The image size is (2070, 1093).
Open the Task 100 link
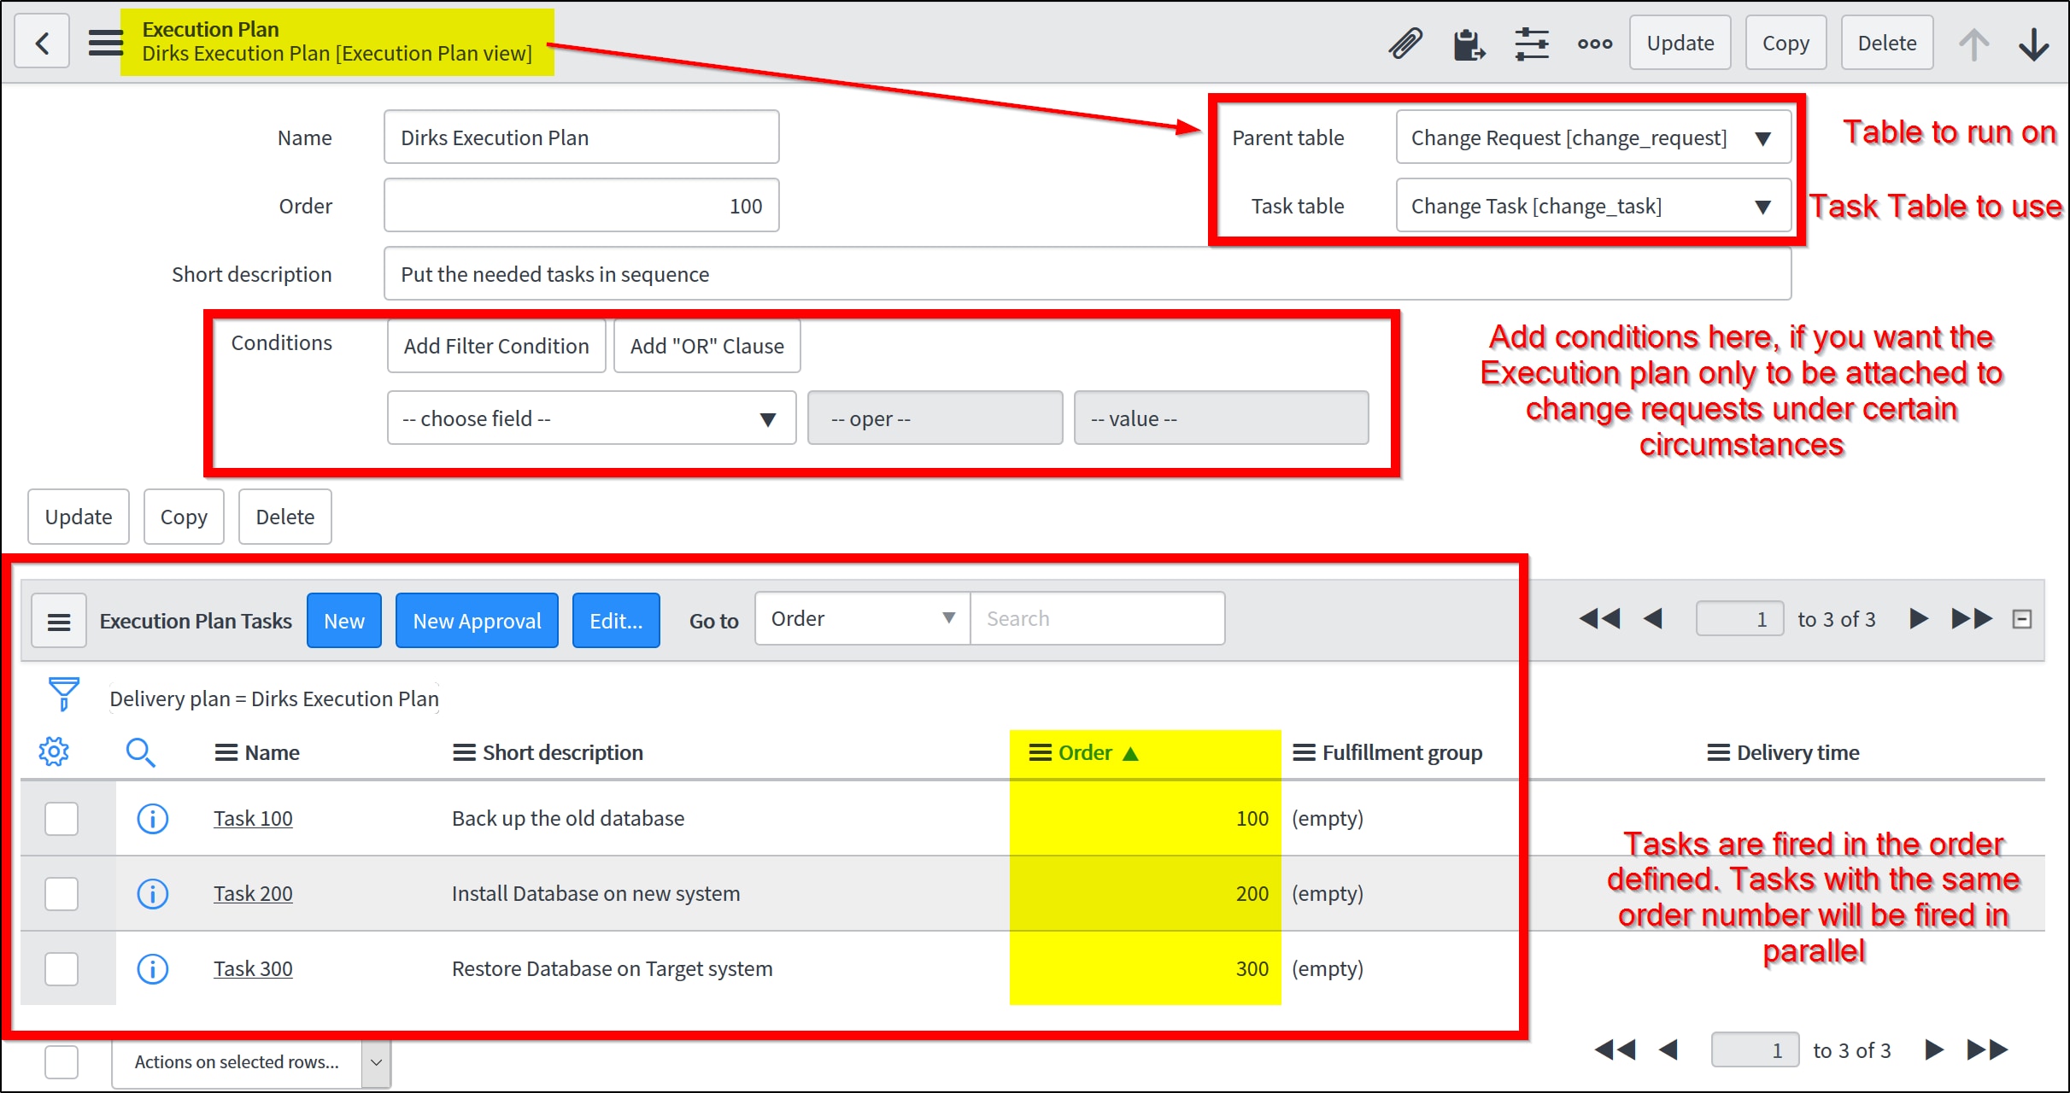[253, 819]
